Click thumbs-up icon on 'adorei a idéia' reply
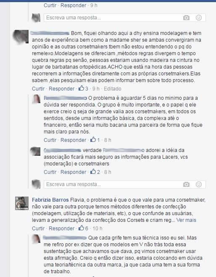The image size is (216, 277). click(93, 172)
